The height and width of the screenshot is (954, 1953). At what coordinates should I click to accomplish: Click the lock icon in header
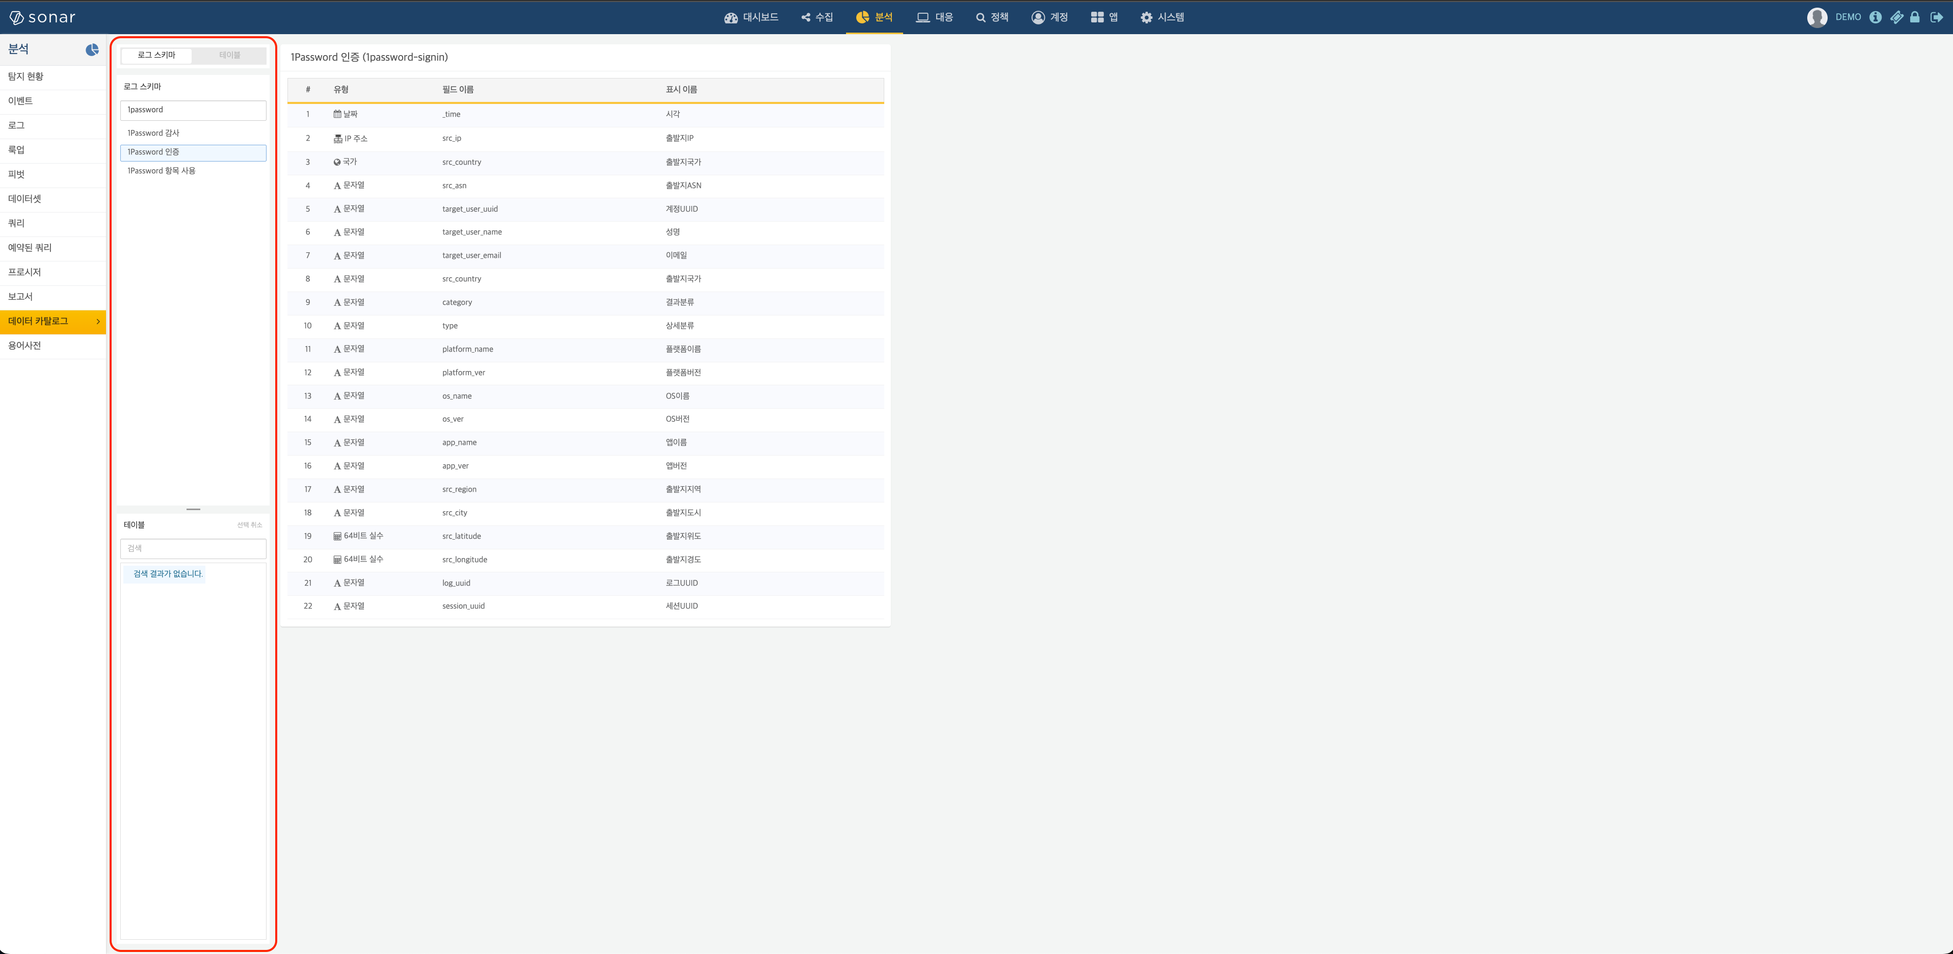(x=1914, y=17)
